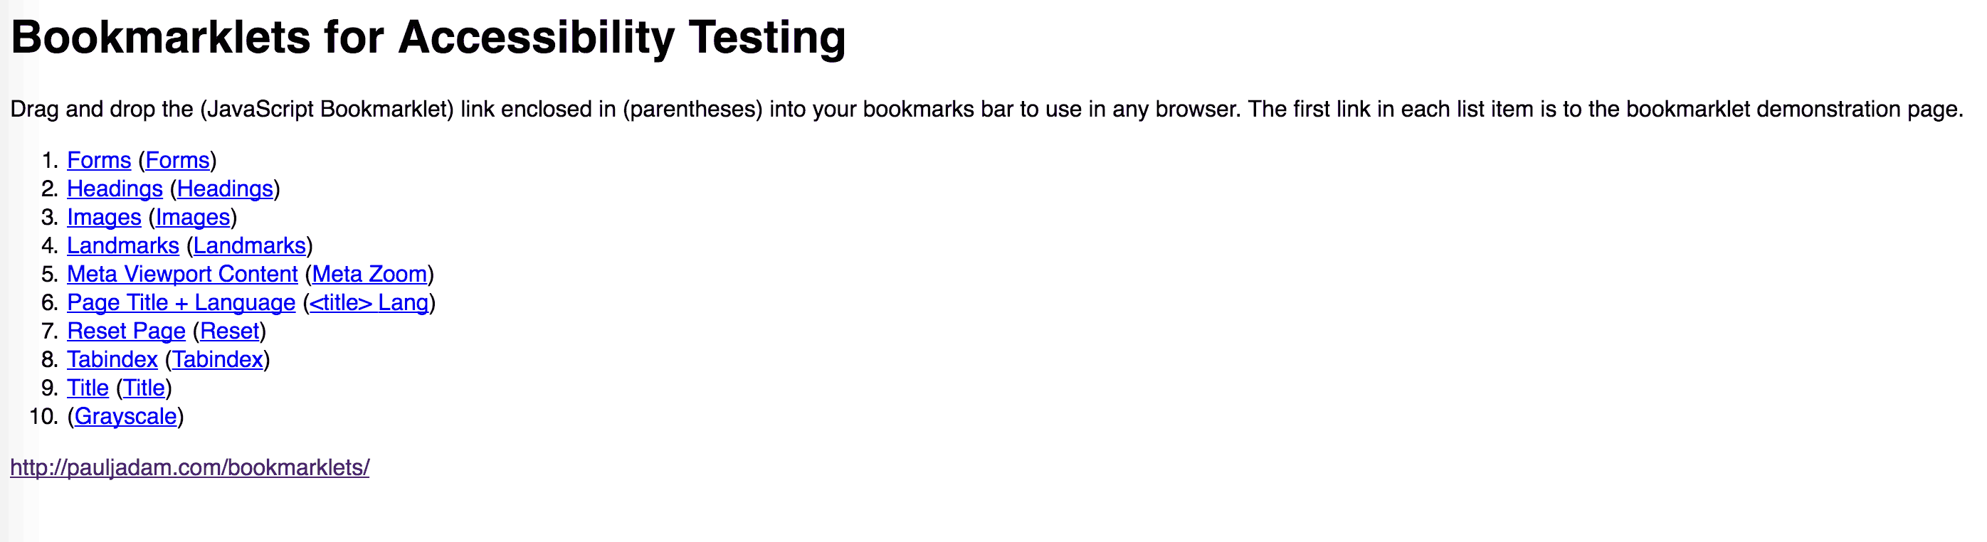
Task: Visit the pauljadam.com bookmarklets URL
Action: [x=191, y=467]
